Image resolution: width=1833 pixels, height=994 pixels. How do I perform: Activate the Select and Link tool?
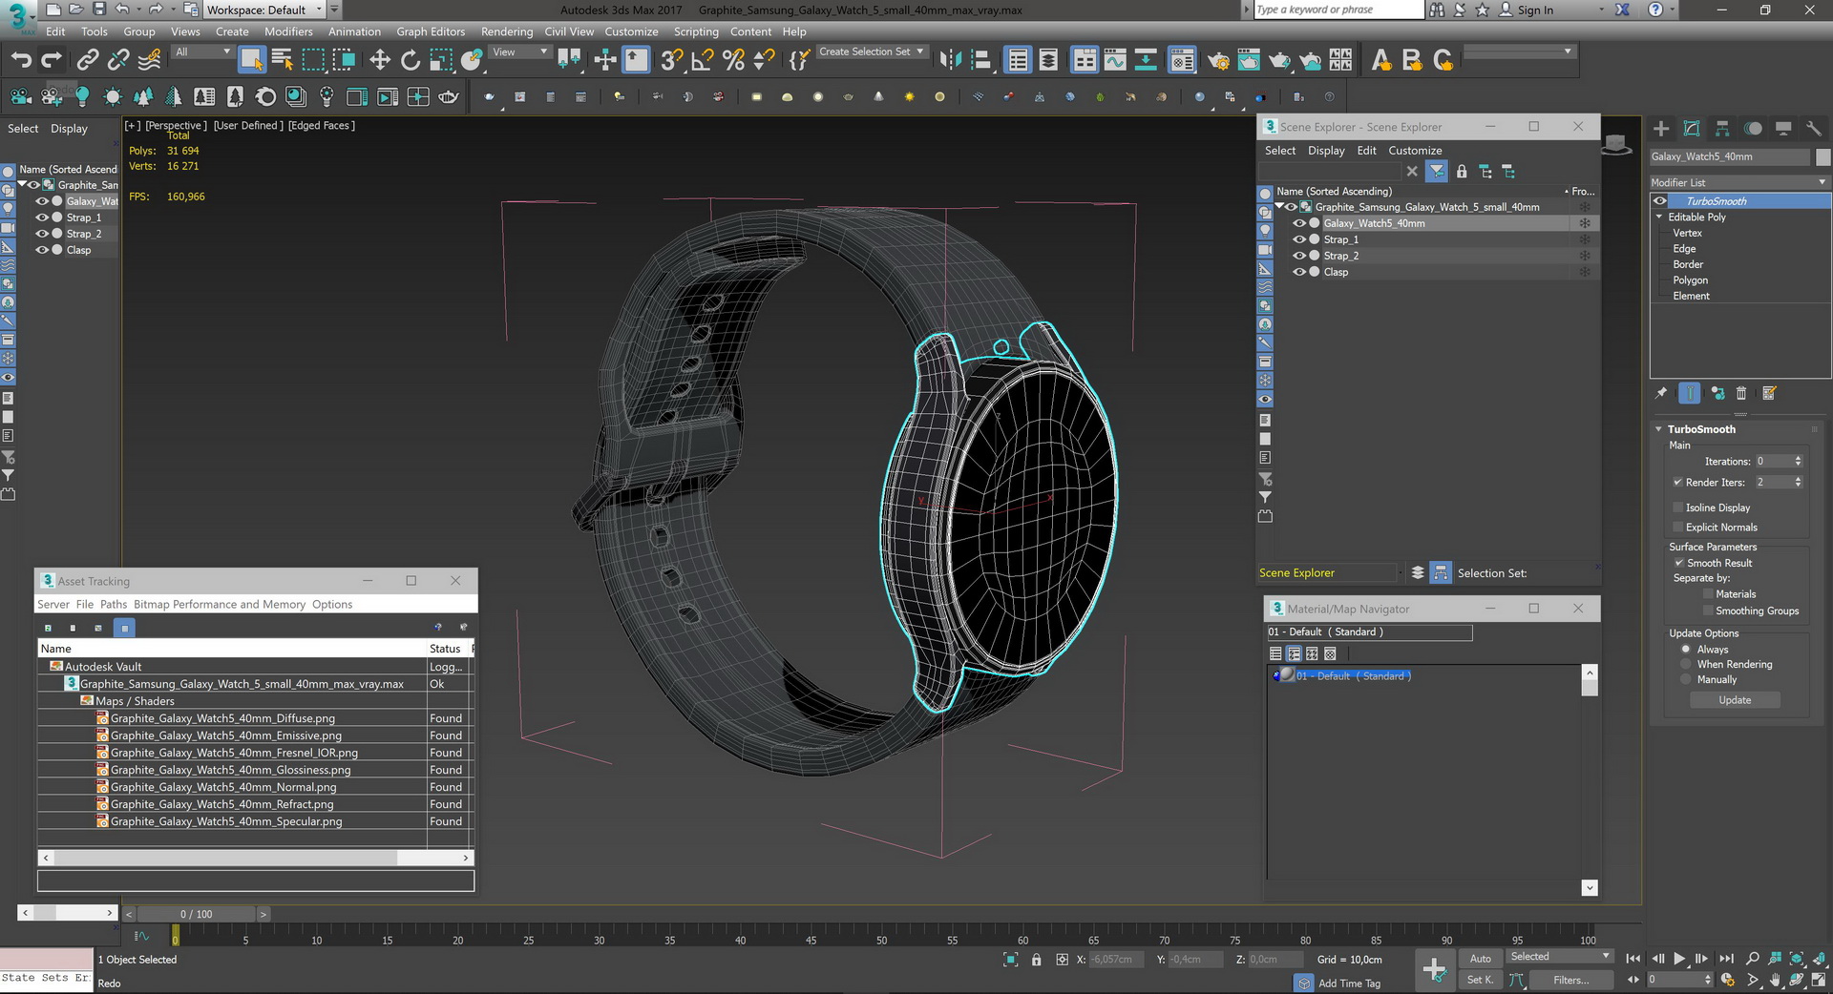[x=87, y=60]
